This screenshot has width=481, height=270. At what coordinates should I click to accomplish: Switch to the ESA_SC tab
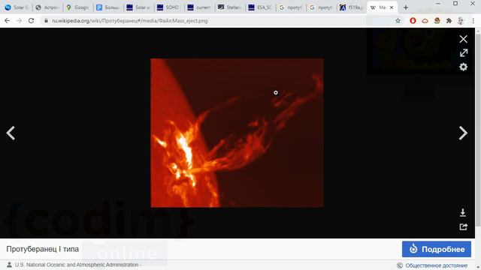tap(260, 7)
